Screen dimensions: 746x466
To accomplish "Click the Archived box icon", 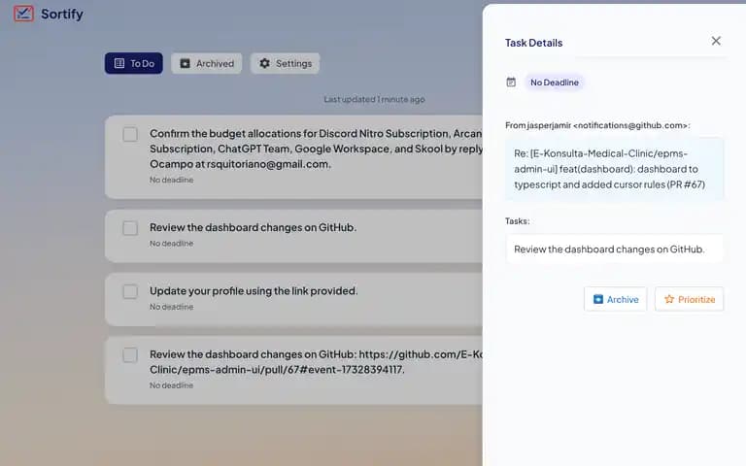I will click(x=186, y=63).
